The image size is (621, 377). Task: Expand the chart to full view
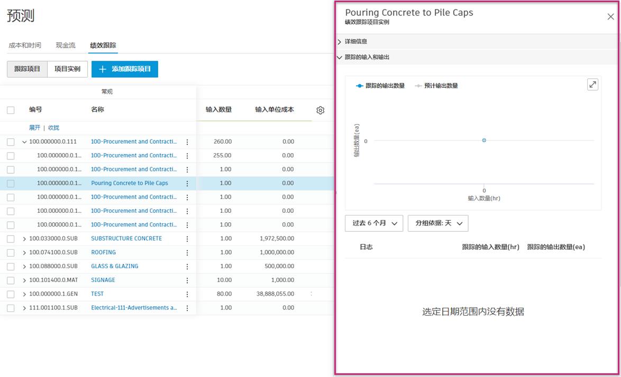click(592, 84)
